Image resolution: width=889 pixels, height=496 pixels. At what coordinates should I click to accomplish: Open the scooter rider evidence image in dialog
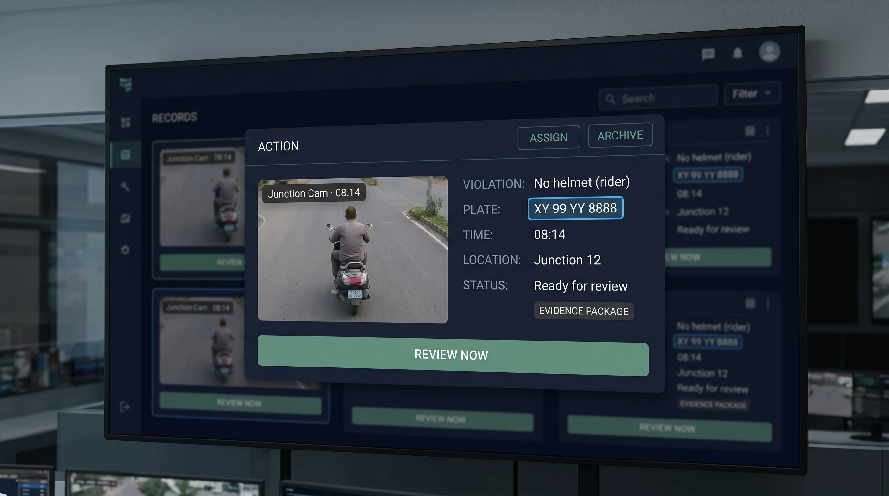click(353, 249)
